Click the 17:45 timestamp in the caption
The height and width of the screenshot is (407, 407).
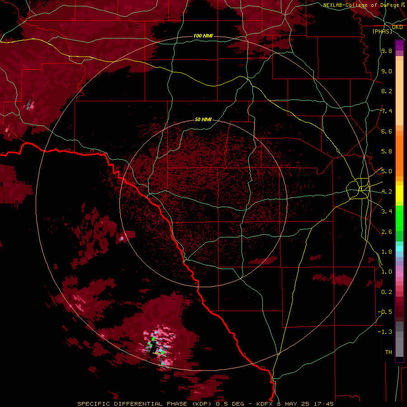pyautogui.click(x=323, y=404)
